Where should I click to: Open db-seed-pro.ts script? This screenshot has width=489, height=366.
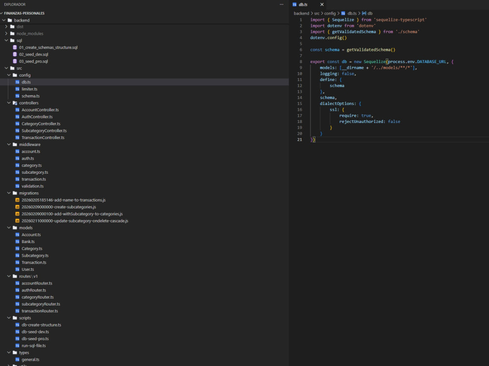pyautogui.click(x=35, y=339)
